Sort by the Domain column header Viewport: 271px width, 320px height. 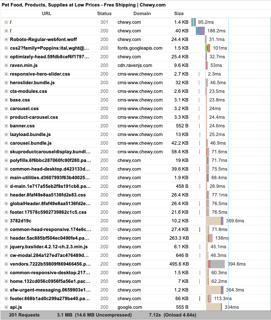tap(142, 13)
